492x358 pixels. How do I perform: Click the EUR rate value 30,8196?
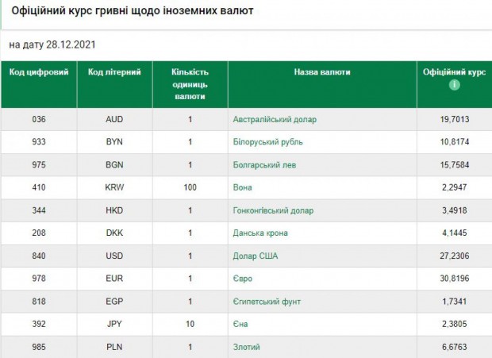click(455, 279)
